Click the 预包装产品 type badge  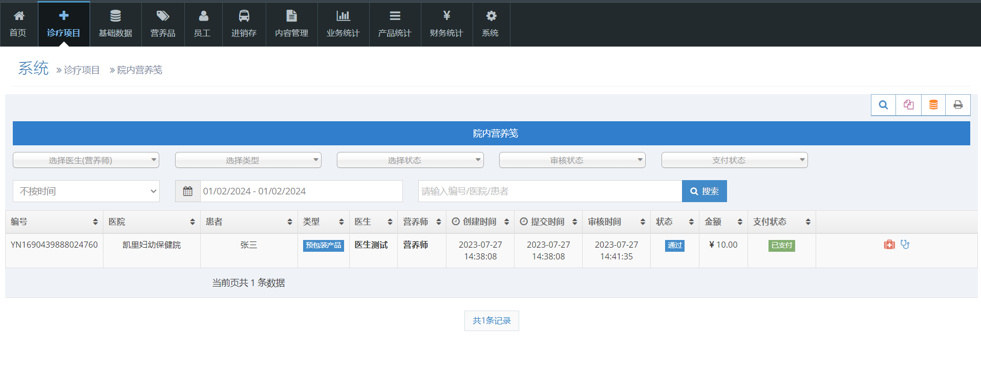click(324, 246)
